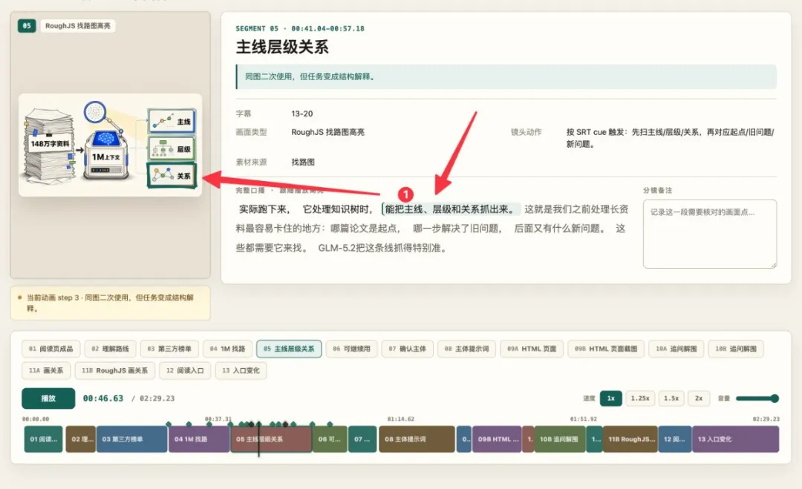Image resolution: width=802 pixels, height=489 pixels.
Task: Select segment chip 07 确认主体
Action: 407,349
